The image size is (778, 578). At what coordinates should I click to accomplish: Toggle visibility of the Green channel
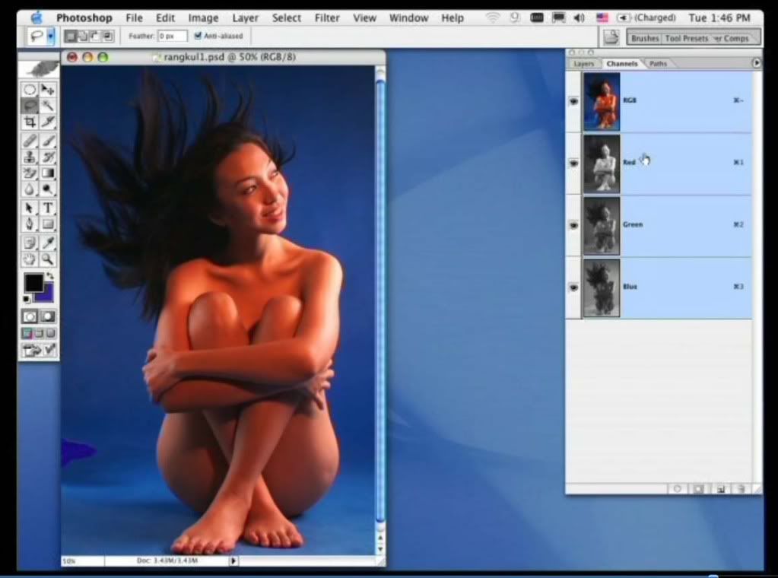[573, 225]
